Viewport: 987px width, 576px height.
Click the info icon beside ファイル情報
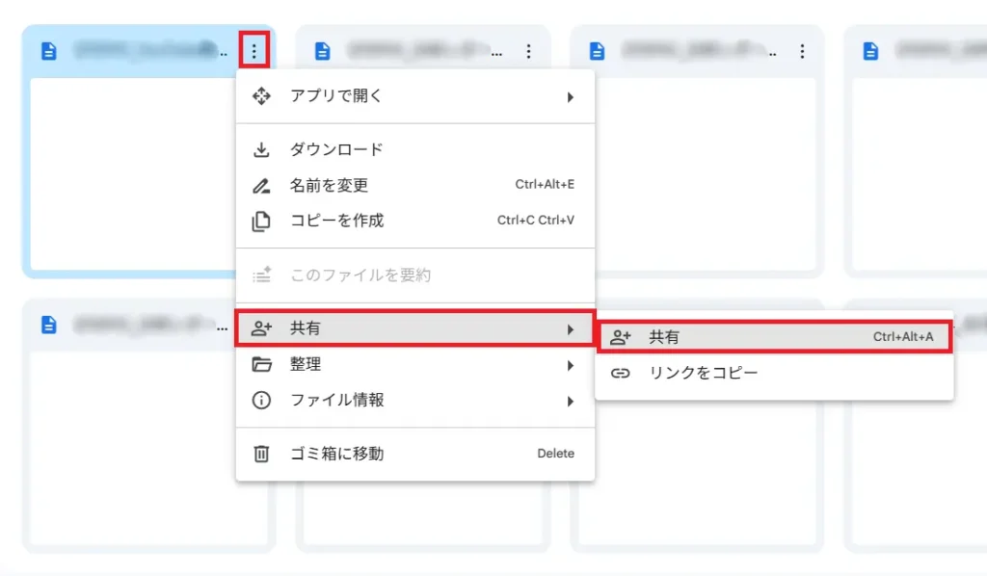click(260, 400)
